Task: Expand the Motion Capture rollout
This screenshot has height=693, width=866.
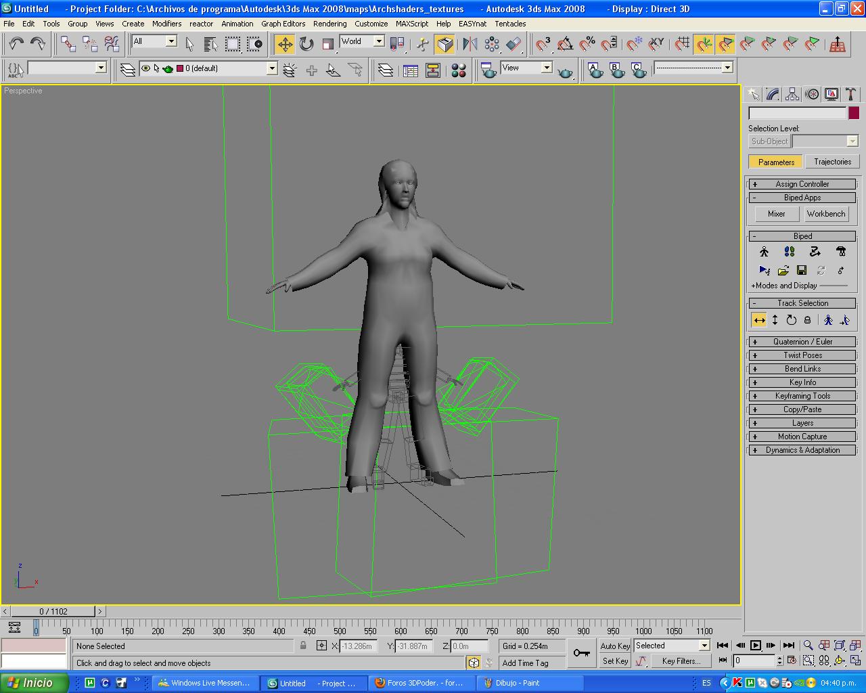Action: pos(802,437)
